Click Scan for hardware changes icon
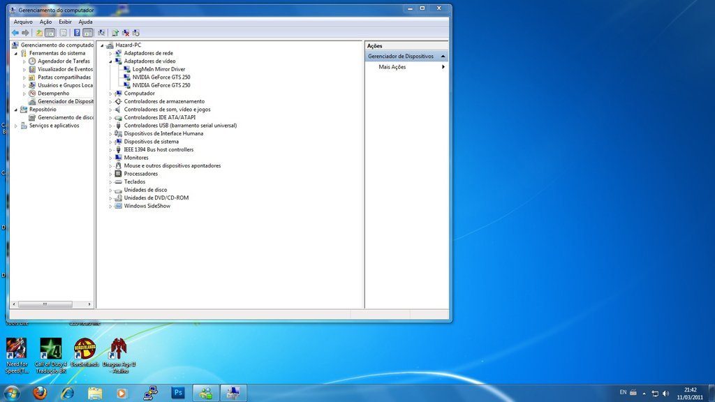 101,33
